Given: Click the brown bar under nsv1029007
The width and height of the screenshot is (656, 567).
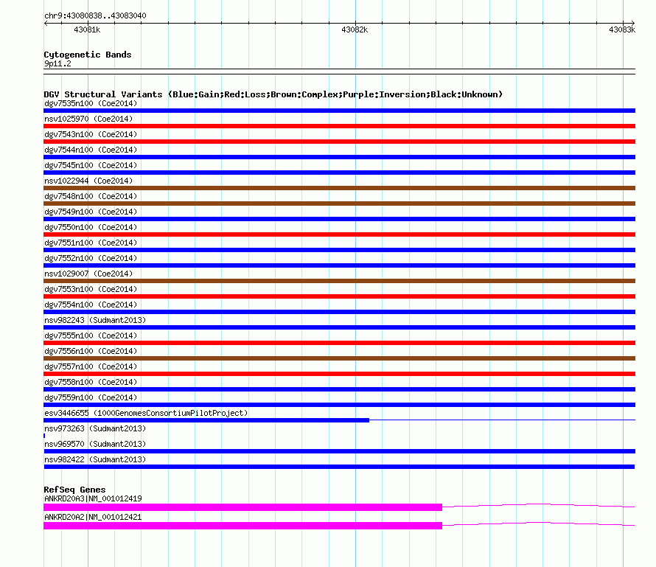Looking at the screenshot, I should point(339,281).
